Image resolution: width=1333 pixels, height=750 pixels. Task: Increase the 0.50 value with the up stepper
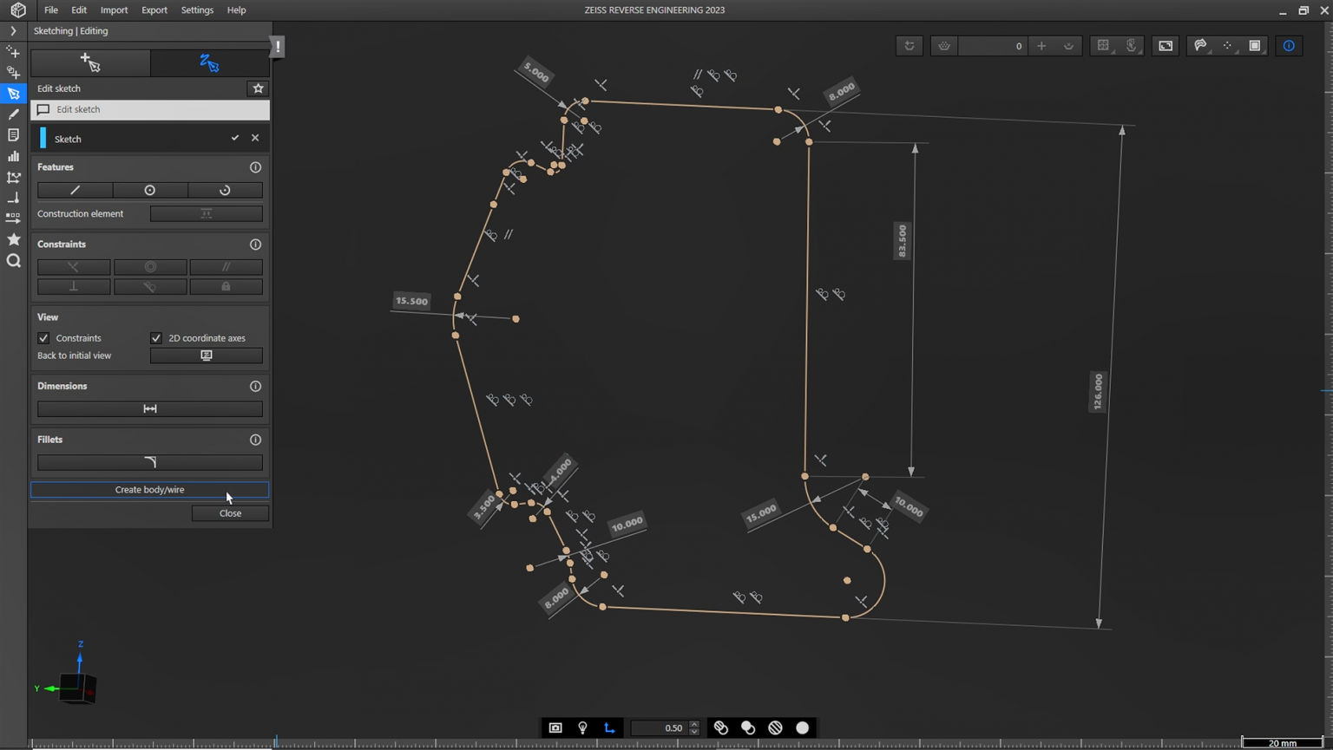(693, 723)
